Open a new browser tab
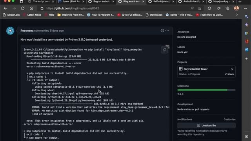 (240, 2)
